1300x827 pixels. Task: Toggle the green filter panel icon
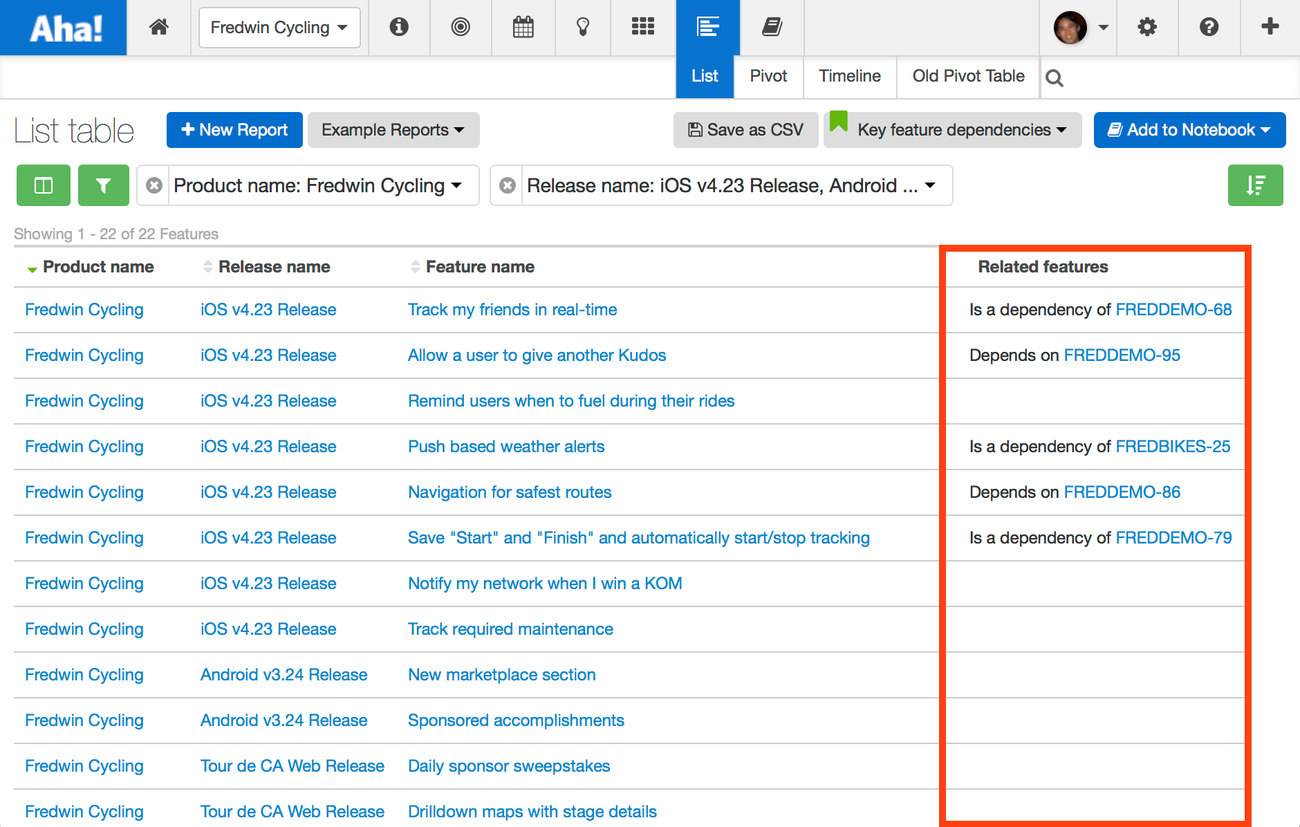[x=103, y=185]
